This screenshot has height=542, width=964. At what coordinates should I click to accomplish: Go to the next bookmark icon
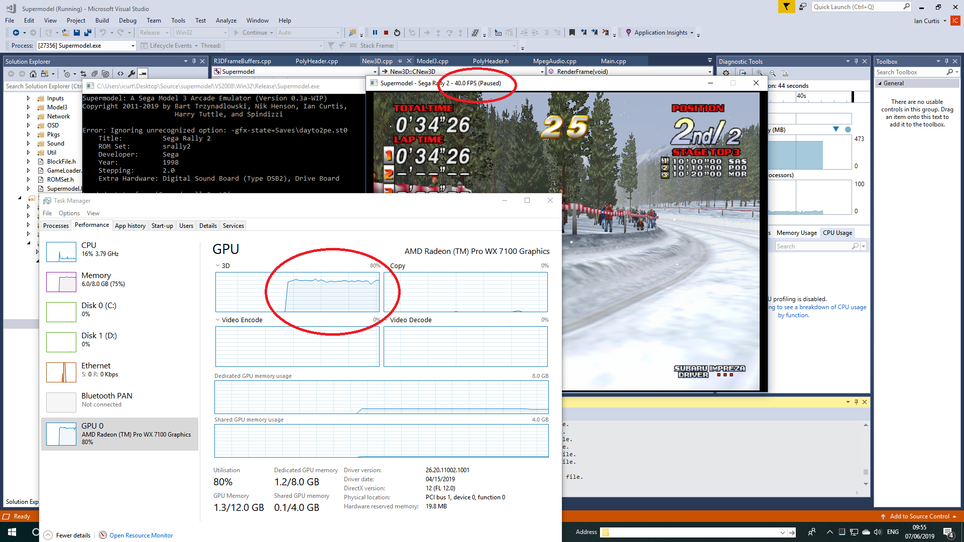pos(594,33)
